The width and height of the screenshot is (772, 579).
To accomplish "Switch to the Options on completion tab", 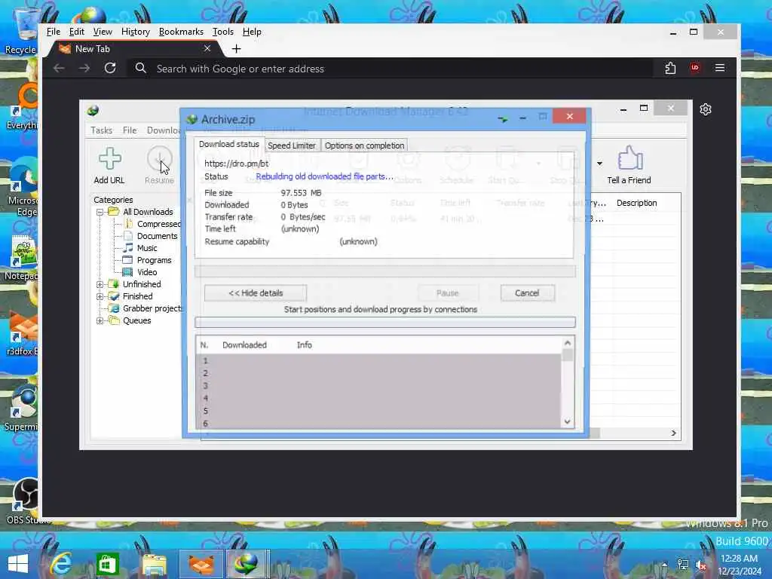I will click(x=364, y=146).
